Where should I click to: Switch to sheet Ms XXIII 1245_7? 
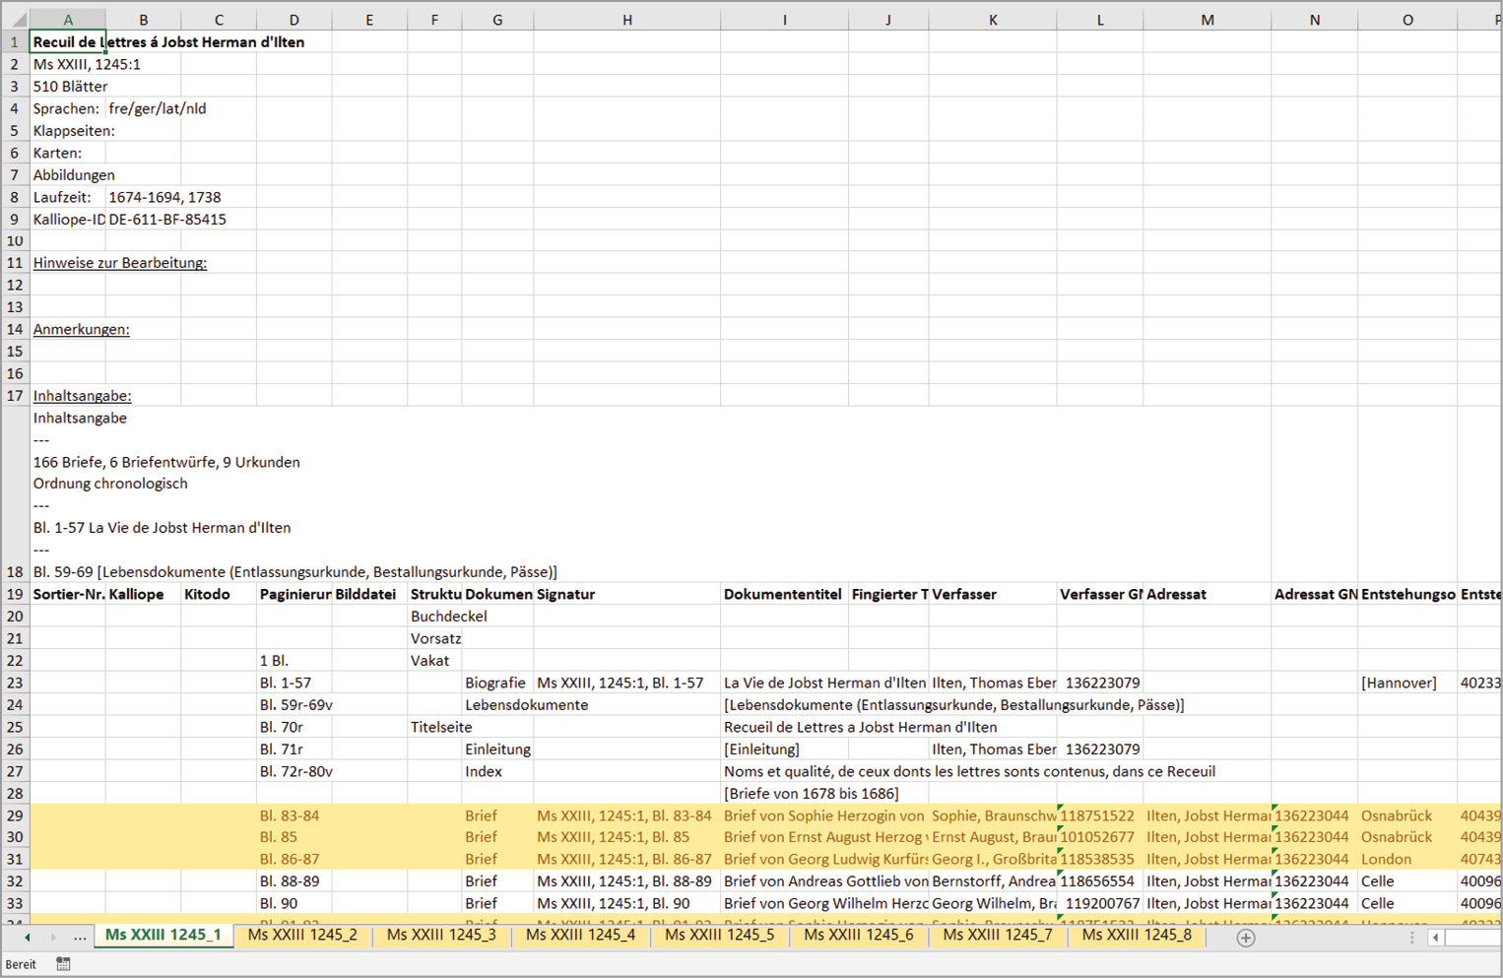coord(997,935)
